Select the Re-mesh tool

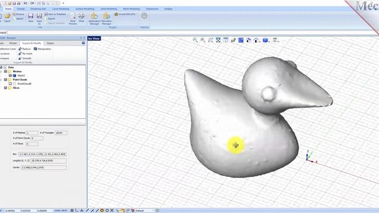click(x=25, y=54)
